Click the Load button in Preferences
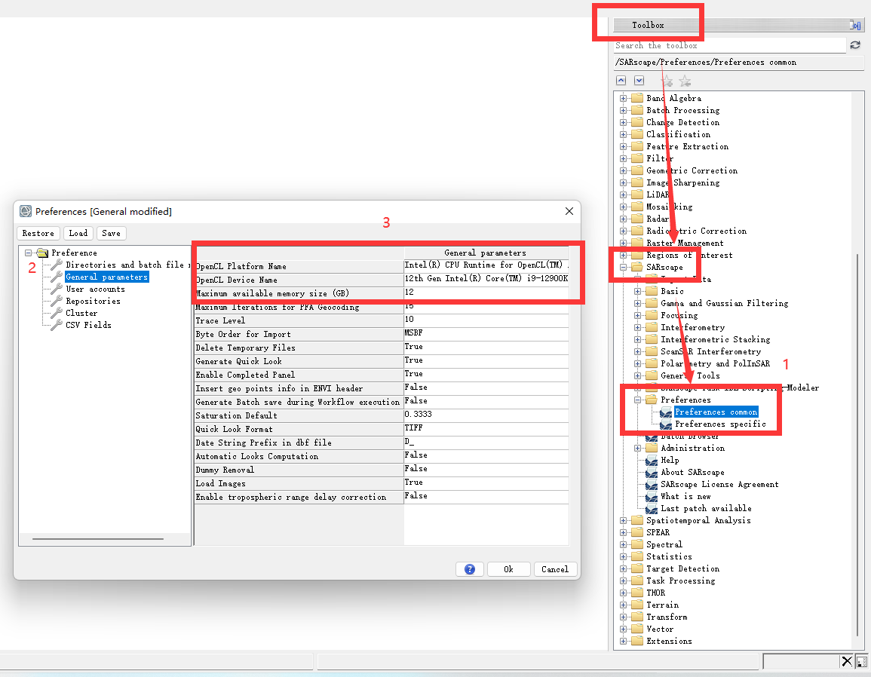Image resolution: width=871 pixels, height=677 pixels. pos(78,233)
